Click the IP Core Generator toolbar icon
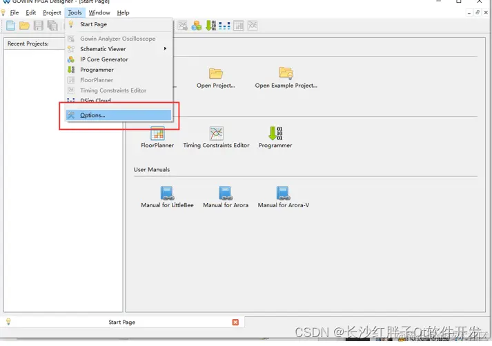This screenshot has height=346, width=492. [197, 26]
